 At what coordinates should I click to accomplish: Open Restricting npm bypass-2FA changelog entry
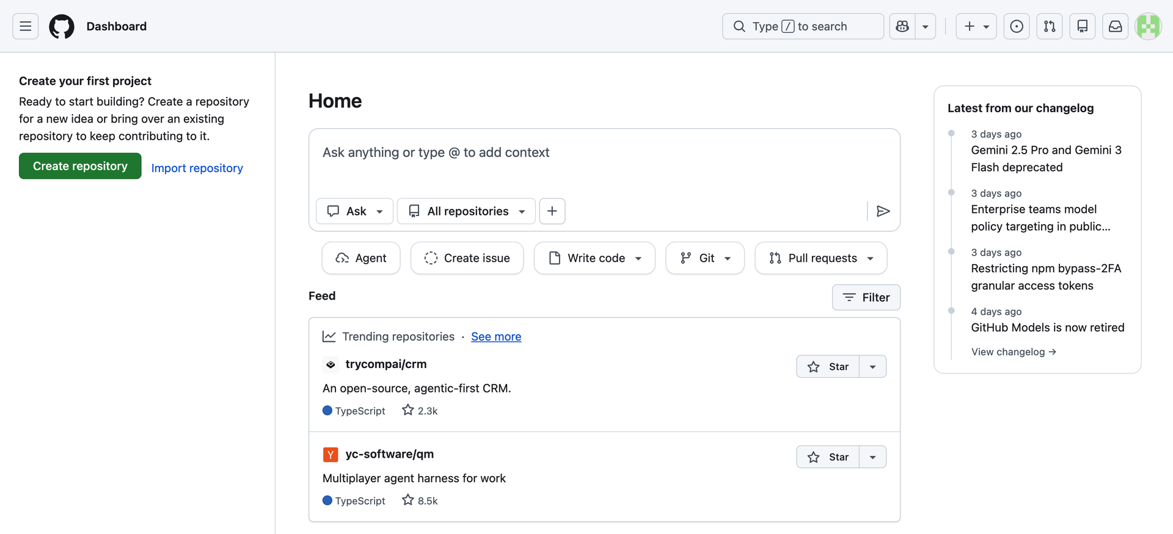[x=1046, y=277]
